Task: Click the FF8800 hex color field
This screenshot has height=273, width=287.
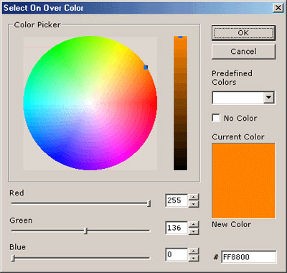Action: (248, 257)
